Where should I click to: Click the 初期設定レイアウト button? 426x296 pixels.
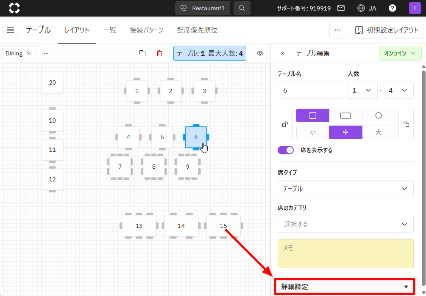point(386,30)
